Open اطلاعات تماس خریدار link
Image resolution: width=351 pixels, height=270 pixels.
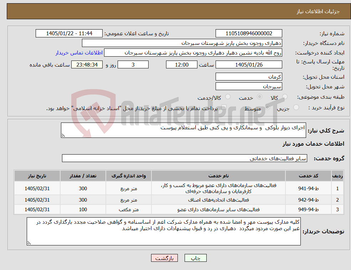[x=79, y=53]
